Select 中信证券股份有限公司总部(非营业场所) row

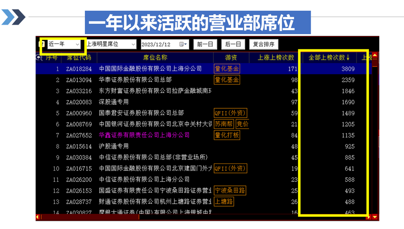point(203,158)
